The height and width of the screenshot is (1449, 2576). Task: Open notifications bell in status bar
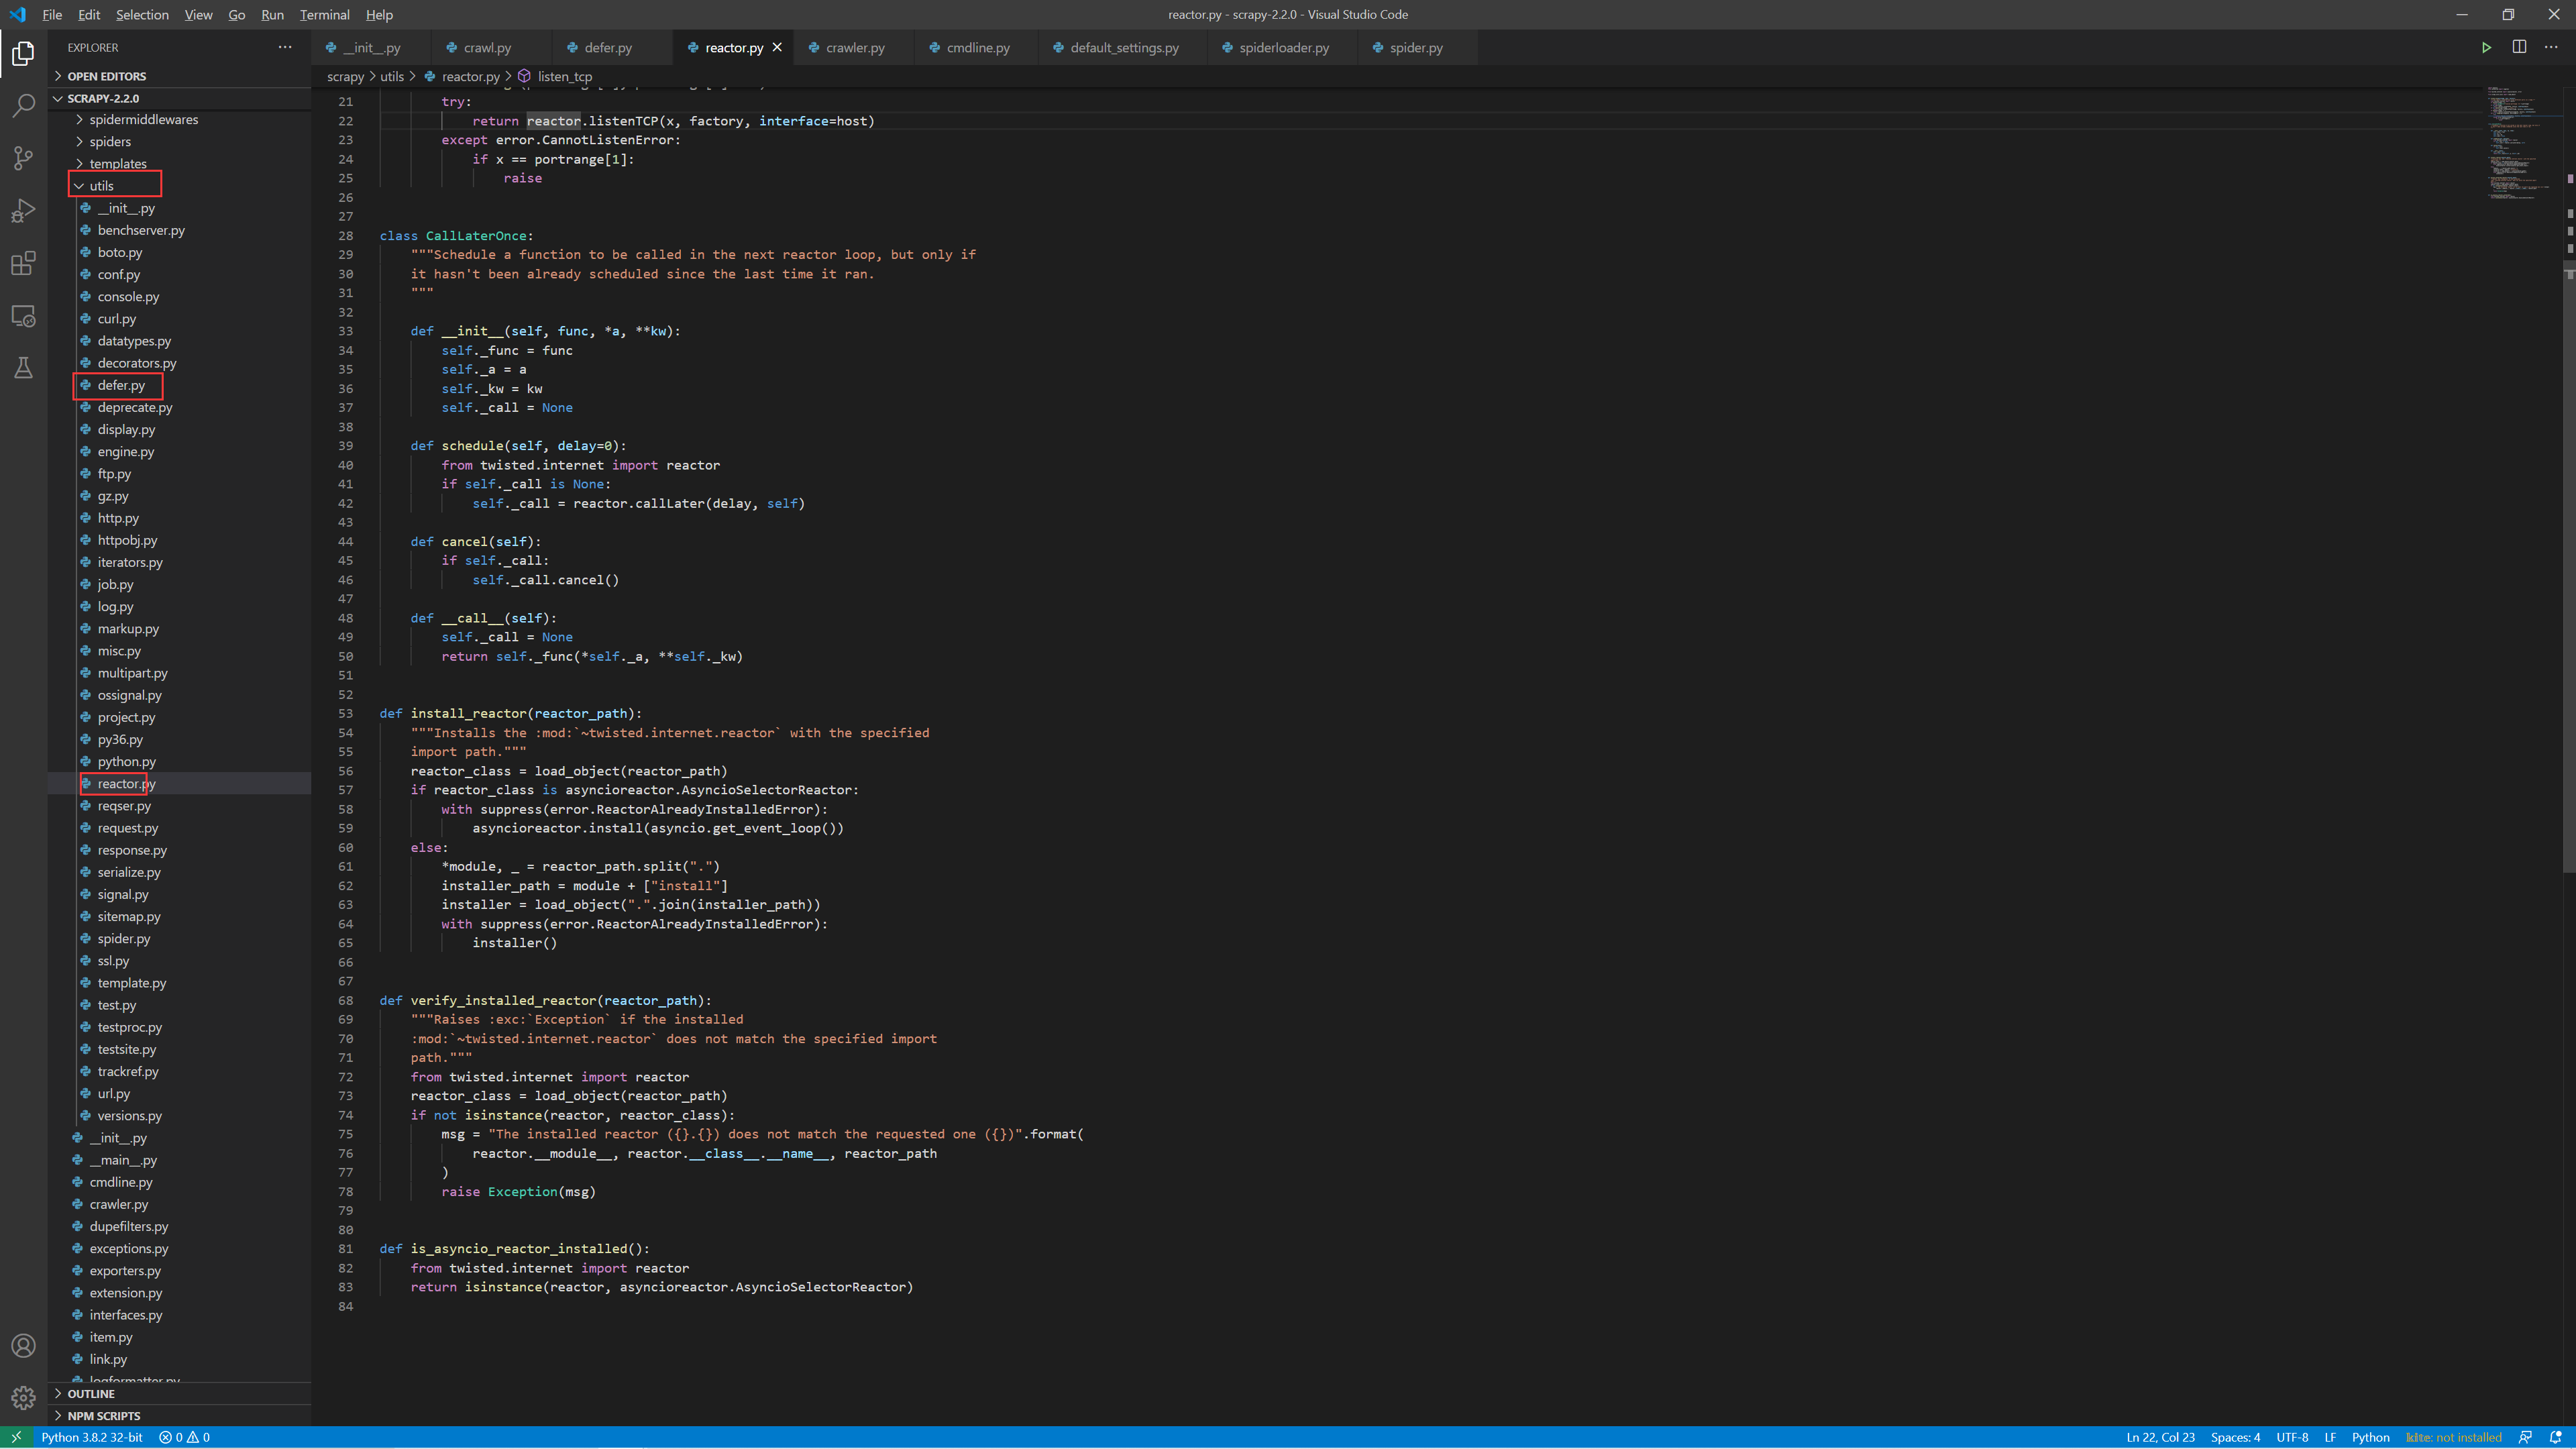(x=2556, y=1437)
